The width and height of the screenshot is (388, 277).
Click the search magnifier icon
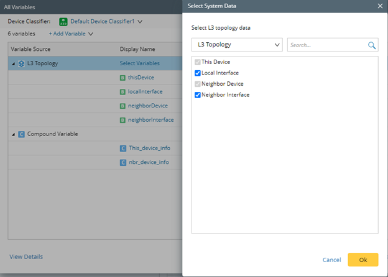click(372, 45)
